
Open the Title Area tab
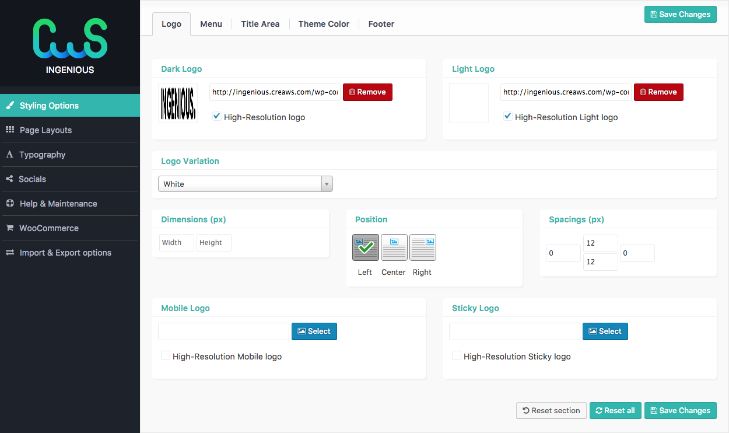click(260, 24)
